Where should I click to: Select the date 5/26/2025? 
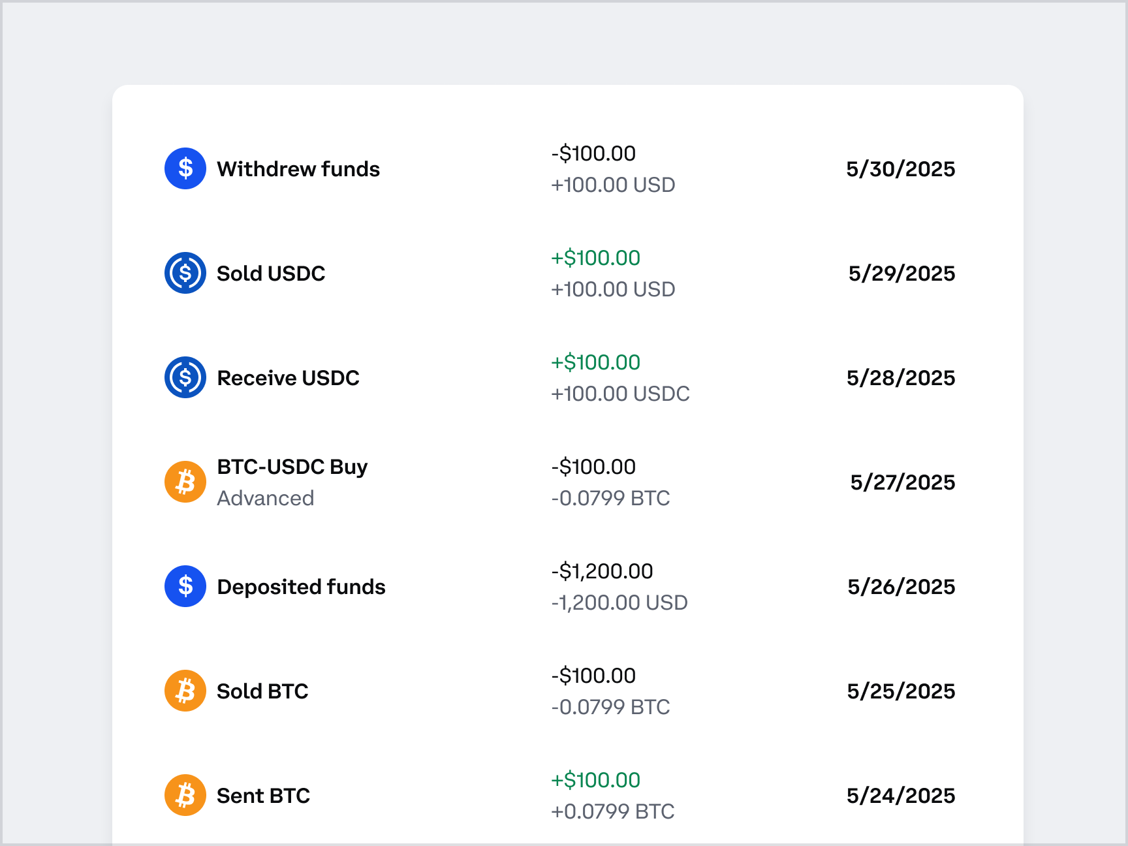coord(901,587)
